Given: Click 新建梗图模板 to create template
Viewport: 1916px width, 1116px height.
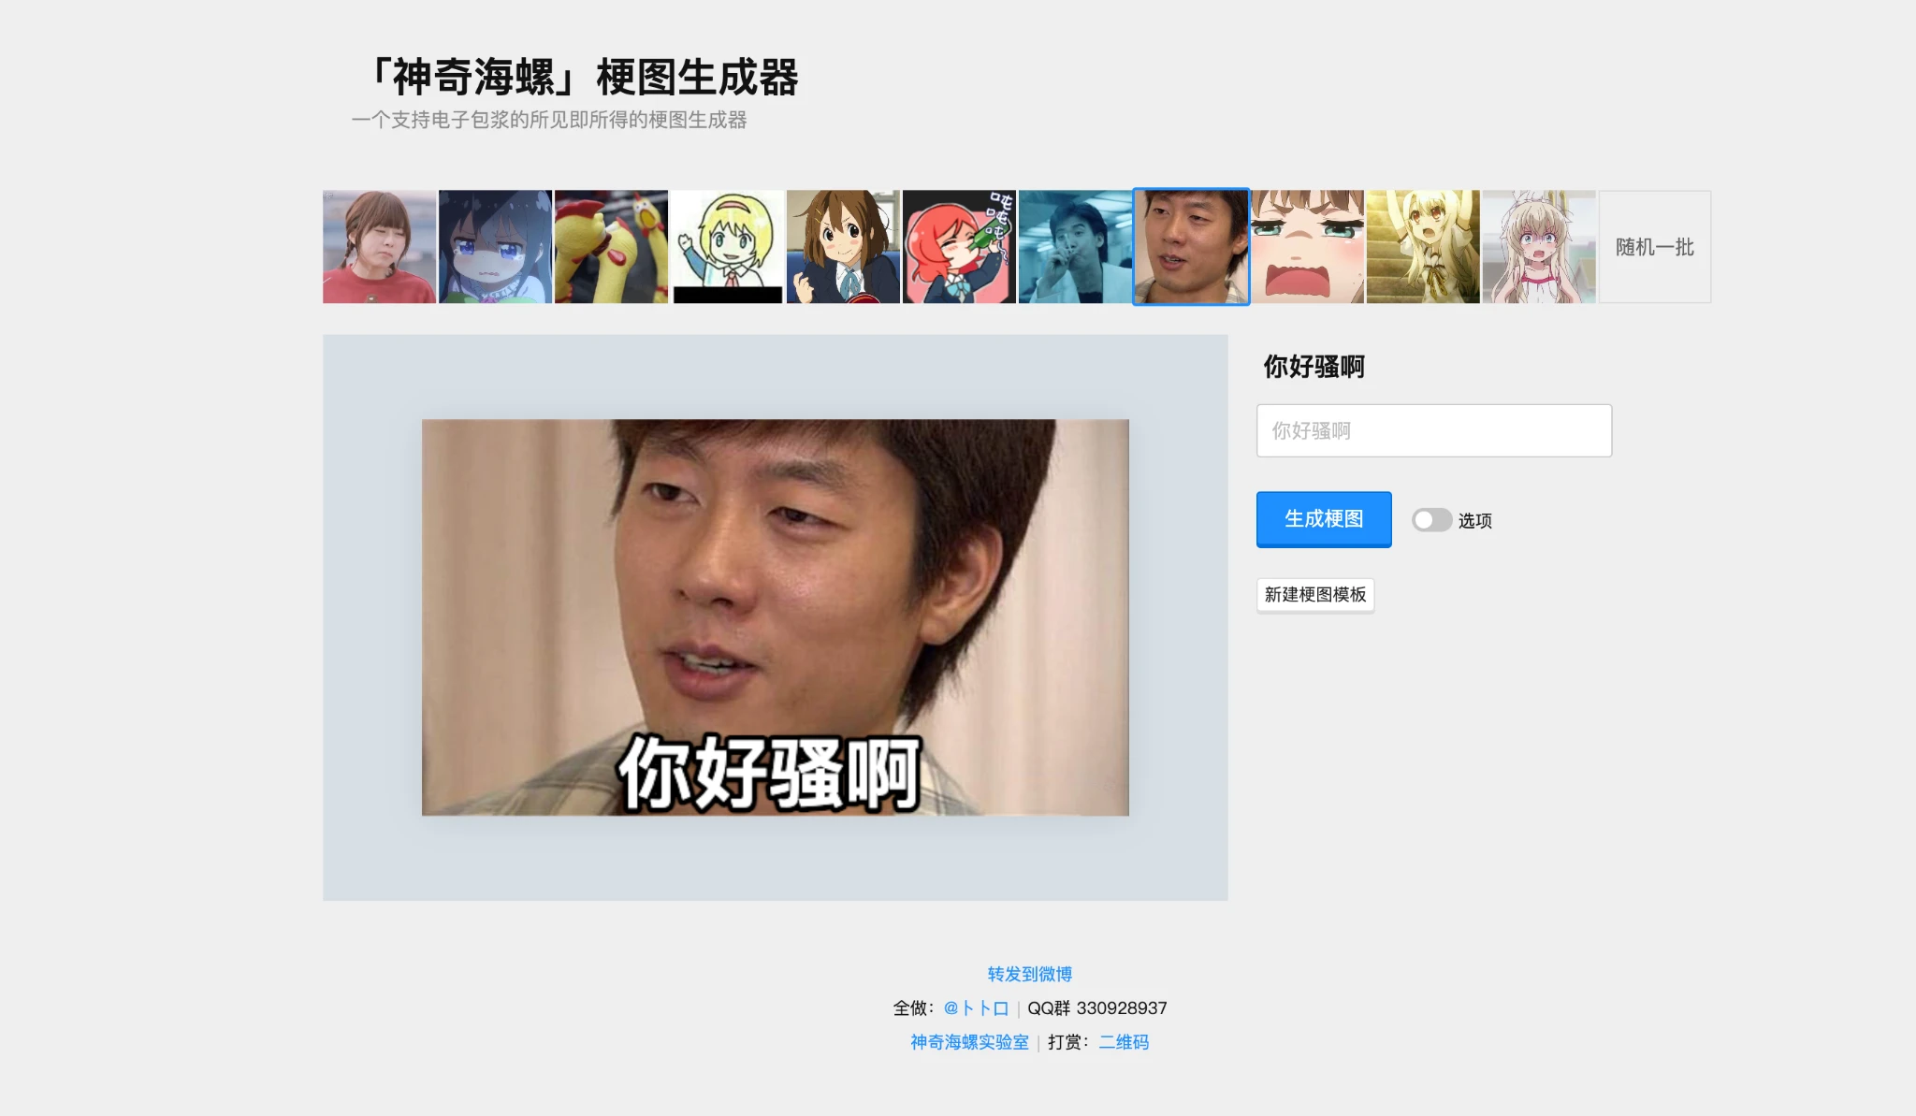Looking at the screenshot, I should coord(1314,595).
